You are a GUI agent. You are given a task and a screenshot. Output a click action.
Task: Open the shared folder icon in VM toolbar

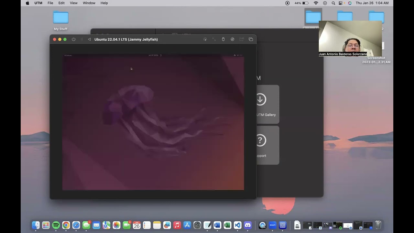coord(241,39)
